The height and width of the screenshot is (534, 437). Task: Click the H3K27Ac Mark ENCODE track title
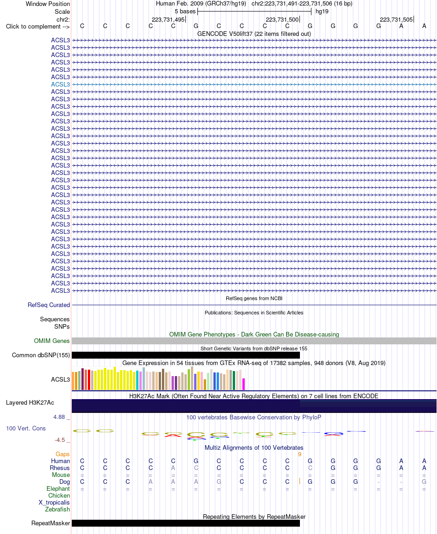[254, 396]
